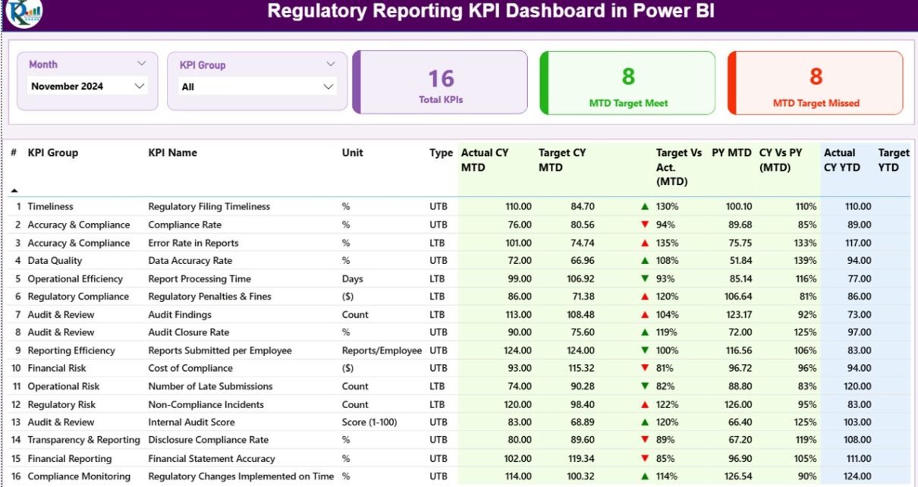Click green up arrow for Regulatory Filing Timeliness
This screenshot has width=918, height=487.
point(645,206)
